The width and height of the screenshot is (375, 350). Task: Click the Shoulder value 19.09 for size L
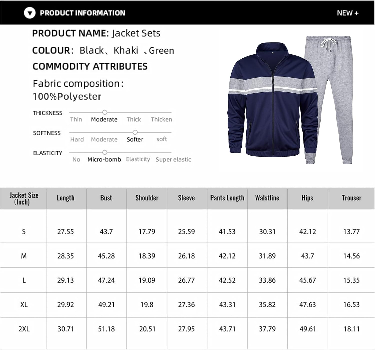tap(147, 280)
